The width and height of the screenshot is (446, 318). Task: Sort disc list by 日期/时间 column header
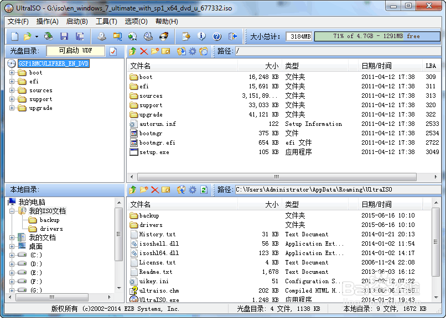390,66
